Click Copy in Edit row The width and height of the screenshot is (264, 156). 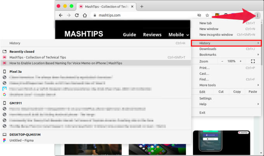click(x=237, y=92)
